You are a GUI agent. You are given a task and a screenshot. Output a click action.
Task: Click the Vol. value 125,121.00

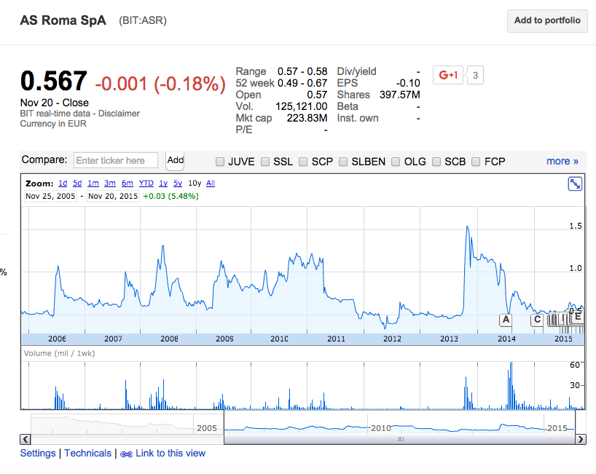302,107
